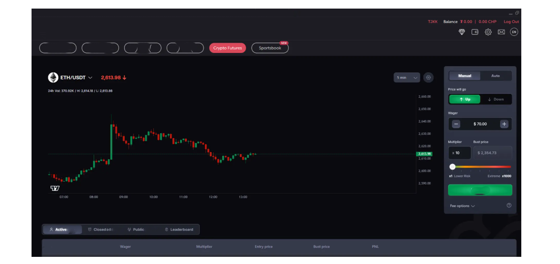Click the TradingView logo on chart

pyautogui.click(x=55, y=188)
